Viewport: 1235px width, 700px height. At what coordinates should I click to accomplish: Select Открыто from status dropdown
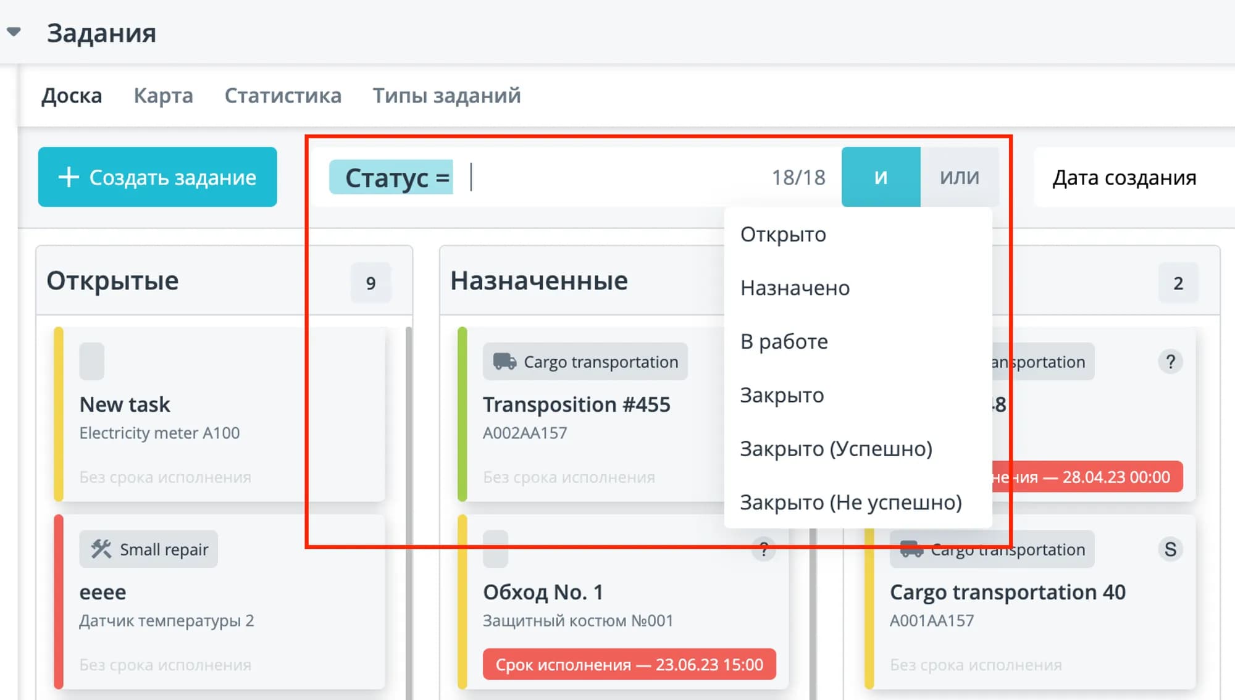coord(783,235)
